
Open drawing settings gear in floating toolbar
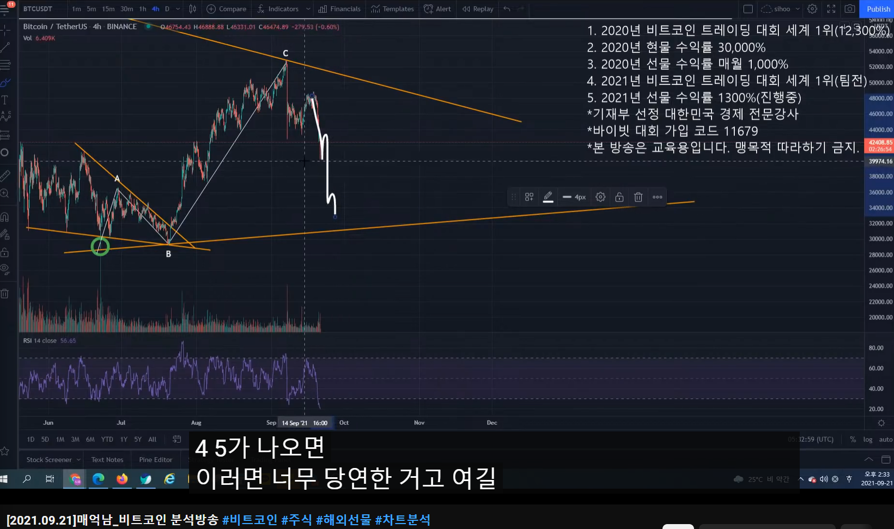(600, 197)
